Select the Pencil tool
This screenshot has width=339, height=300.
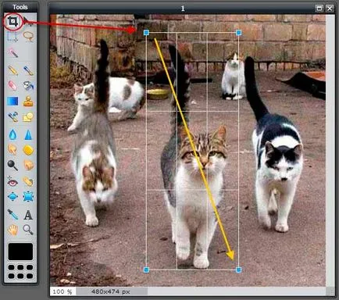click(12, 70)
